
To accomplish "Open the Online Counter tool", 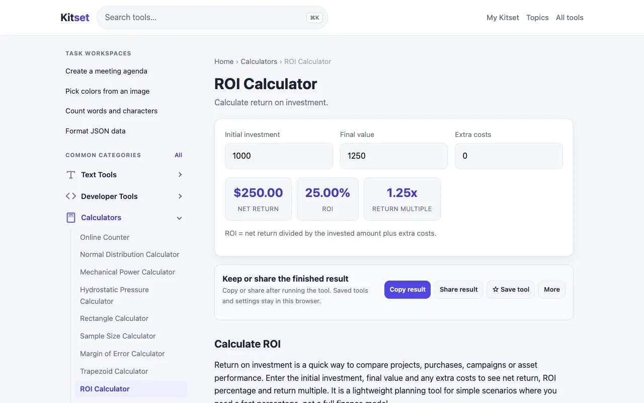I will click(105, 237).
